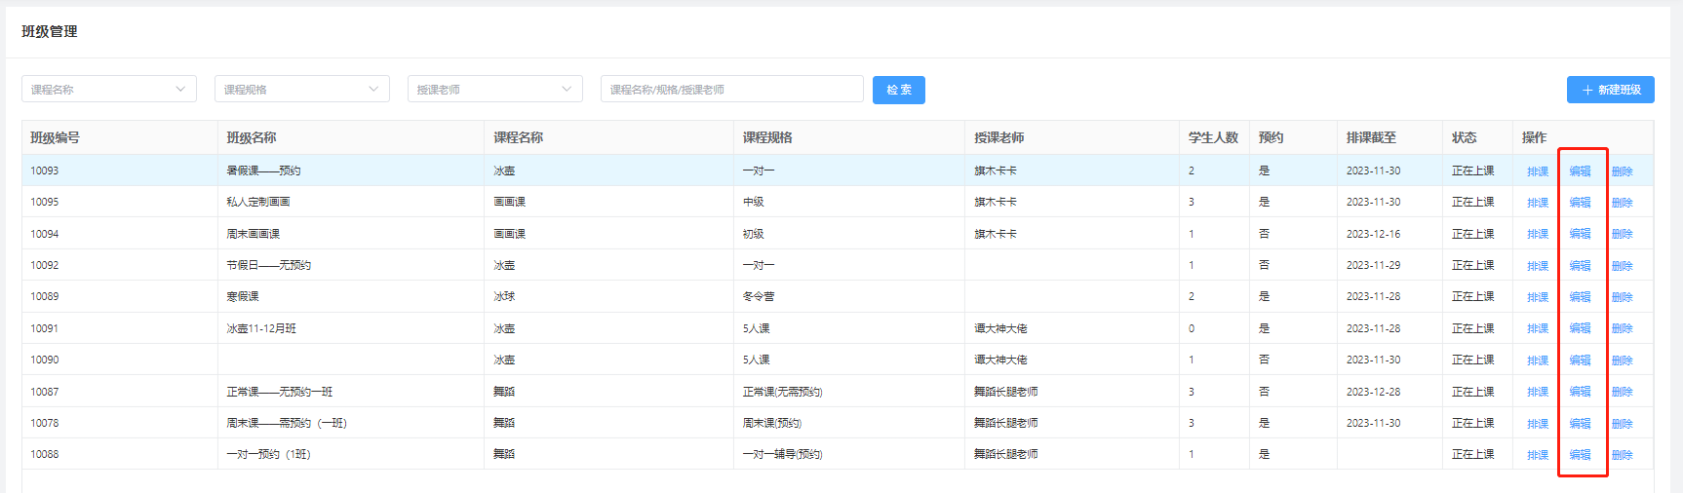Click the 班级编号 column header
Screen dimensions: 1683x493
coord(56,137)
